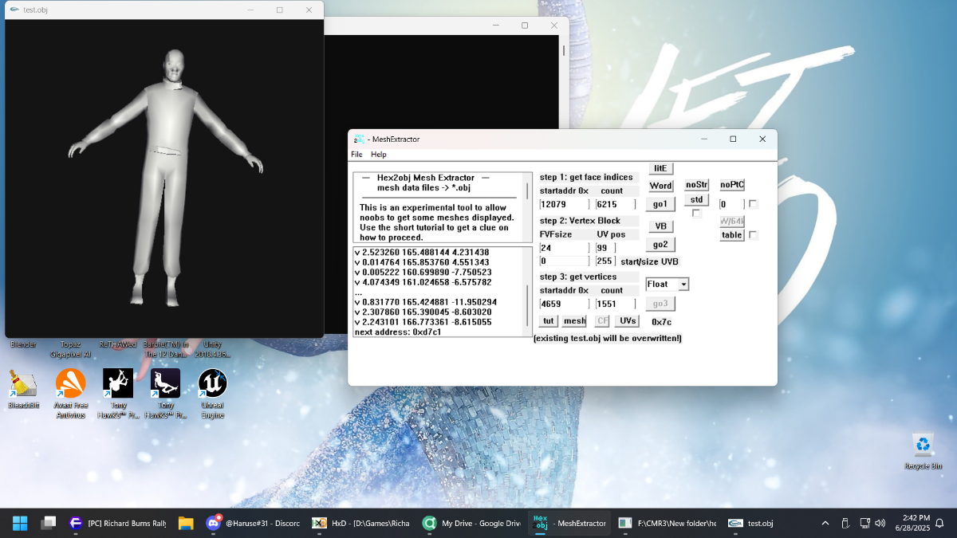Open the Windows Start menu
Viewport: 957px width, 538px height.
20,523
